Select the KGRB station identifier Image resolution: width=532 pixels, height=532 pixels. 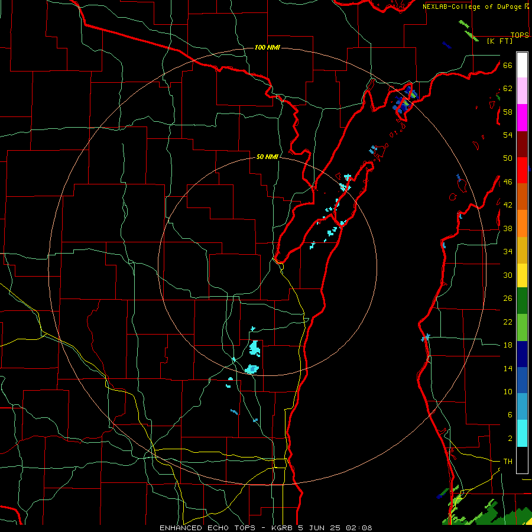[x=283, y=528]
